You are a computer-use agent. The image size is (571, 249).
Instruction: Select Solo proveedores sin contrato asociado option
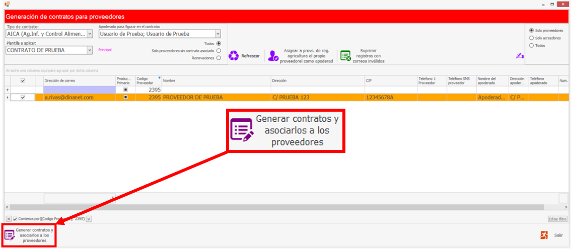tap(219, 51)
